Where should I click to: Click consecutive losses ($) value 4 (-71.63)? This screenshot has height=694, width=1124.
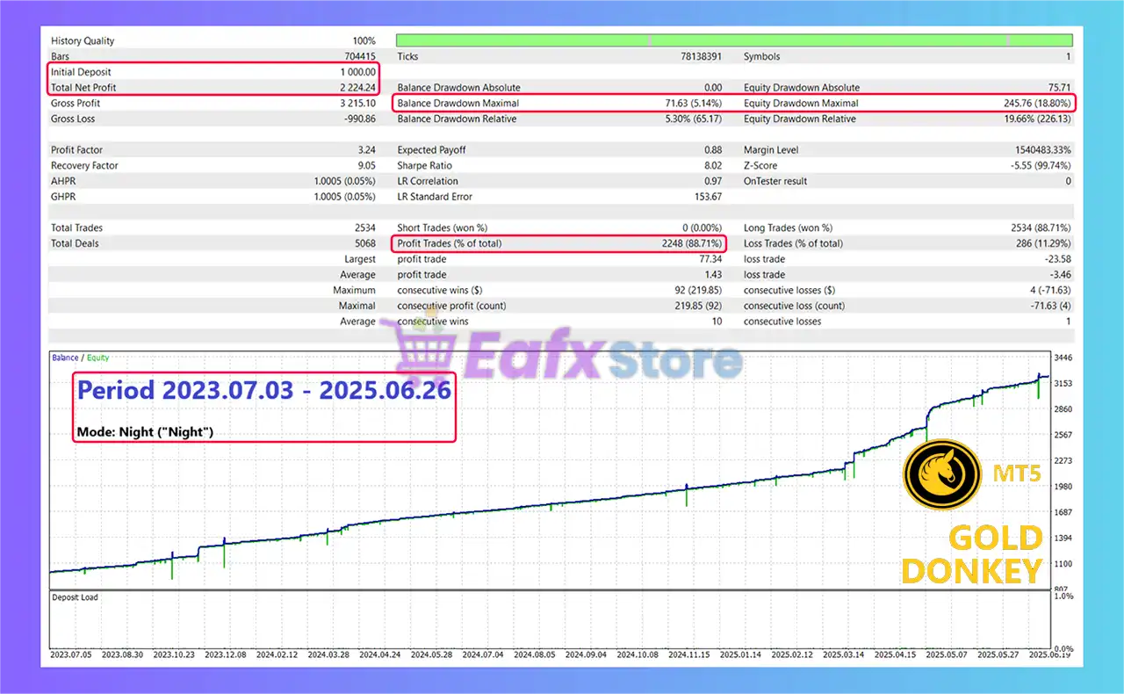(1049, 291)
